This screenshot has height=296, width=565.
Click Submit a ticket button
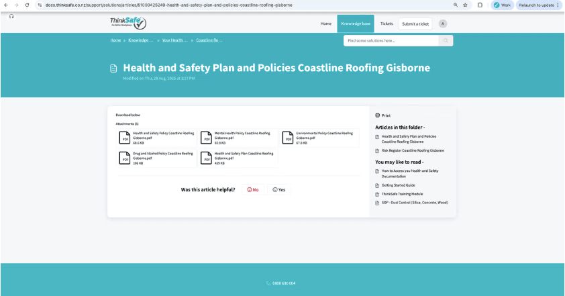click(415, 23)
